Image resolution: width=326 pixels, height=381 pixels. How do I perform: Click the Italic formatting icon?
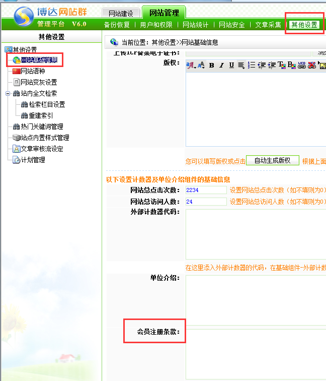click(x=221, y=65)
